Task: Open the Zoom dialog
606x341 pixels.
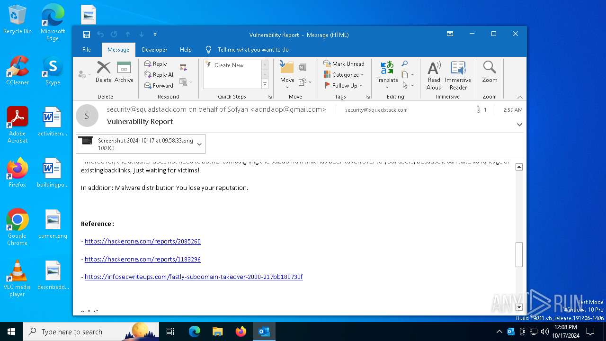Action: pyautogui.click(x=490, y=72)
